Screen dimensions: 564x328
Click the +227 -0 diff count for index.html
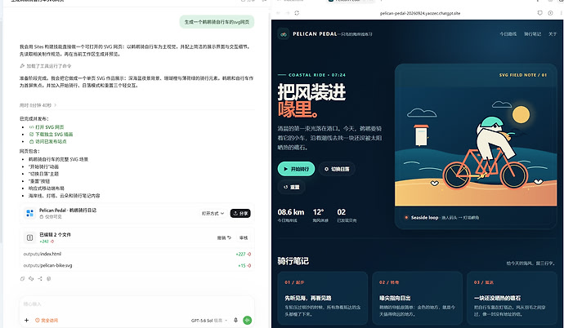244,254
